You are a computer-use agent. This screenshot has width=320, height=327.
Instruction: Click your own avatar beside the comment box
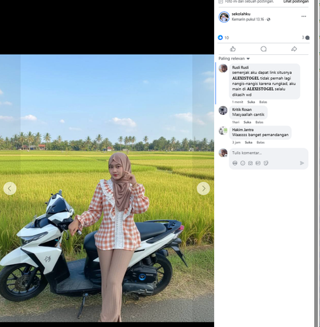223,153
